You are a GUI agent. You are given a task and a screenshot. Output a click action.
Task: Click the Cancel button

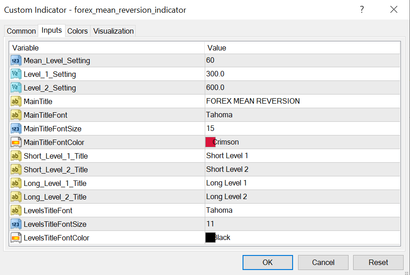pos(323,262)
